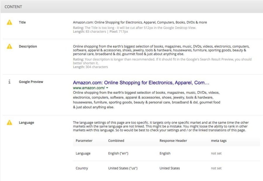Open the blue Amazon.com preview headline link
The image size is (263, 181).
[x=141, y=83]
